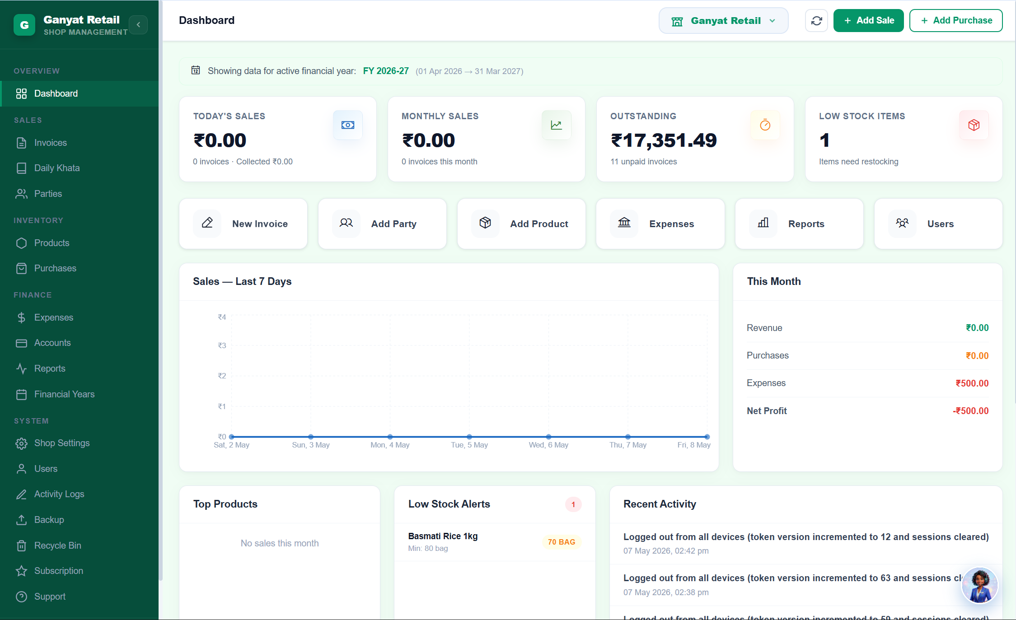
Task: Click the refresh icon button
Action: (x=816, y=21)
